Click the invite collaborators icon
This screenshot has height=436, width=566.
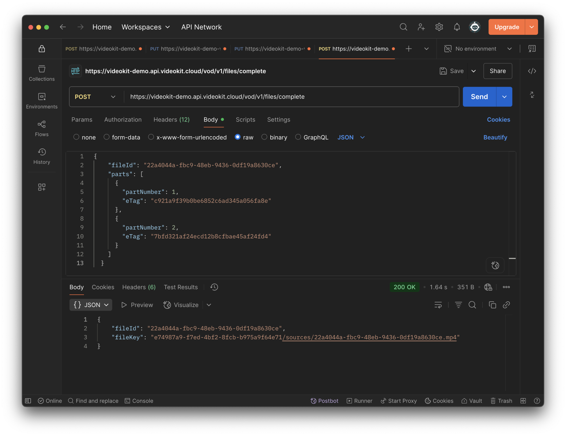pos(421,27)
